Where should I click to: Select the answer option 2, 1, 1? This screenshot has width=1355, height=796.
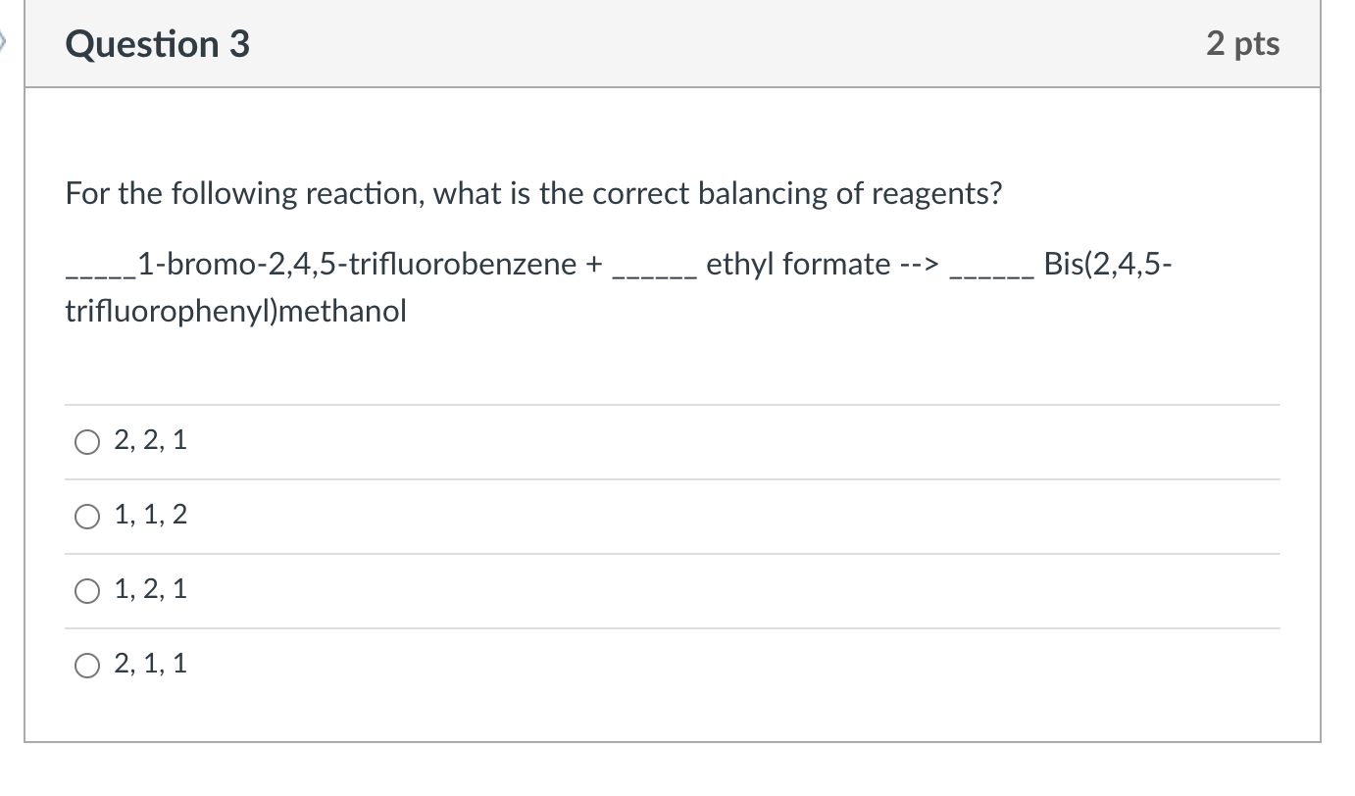click(x=86, y=665)
